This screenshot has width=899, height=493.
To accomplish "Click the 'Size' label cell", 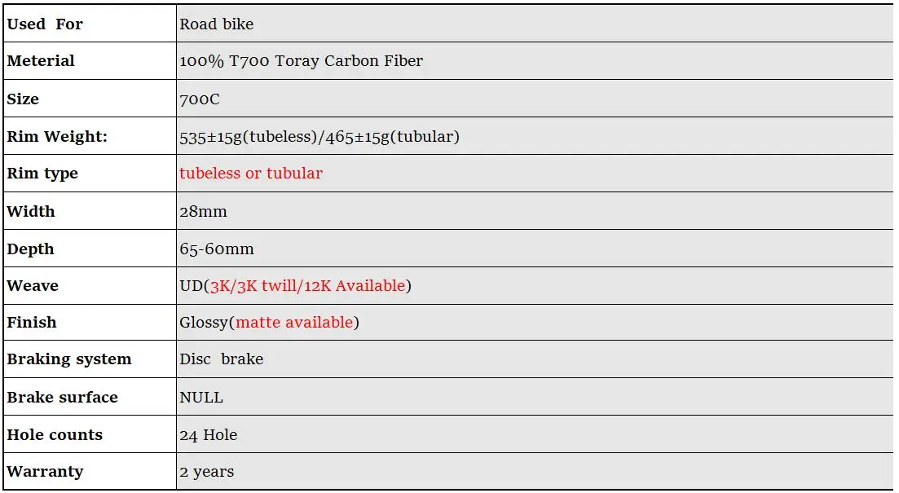I will tap(90, 98).
